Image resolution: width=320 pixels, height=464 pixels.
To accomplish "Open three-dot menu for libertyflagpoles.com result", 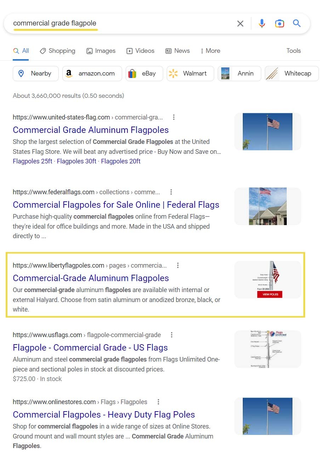I will (x=178, y=265).
